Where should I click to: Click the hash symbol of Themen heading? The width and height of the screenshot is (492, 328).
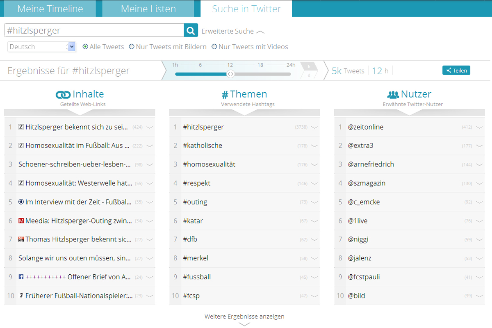[x=225, y=95]
